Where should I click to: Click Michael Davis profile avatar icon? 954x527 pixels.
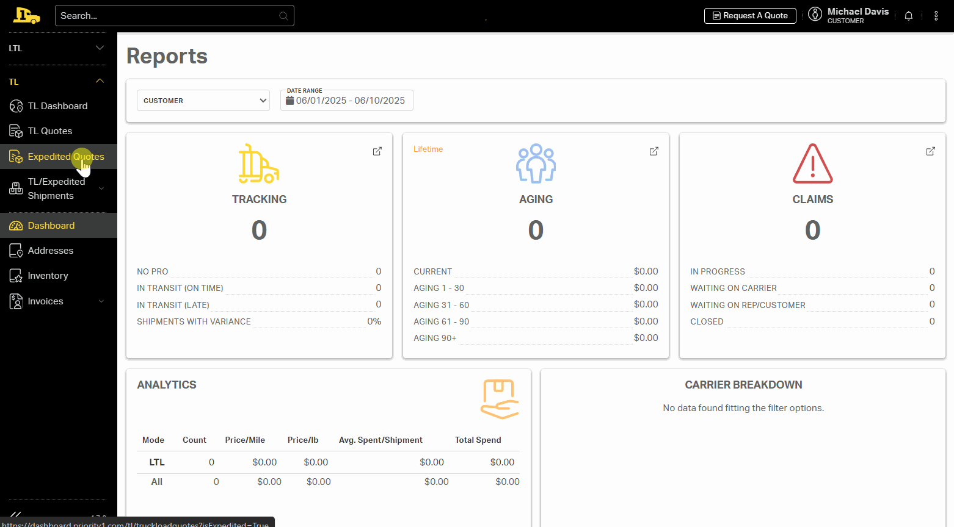click(x=815, y=15)
